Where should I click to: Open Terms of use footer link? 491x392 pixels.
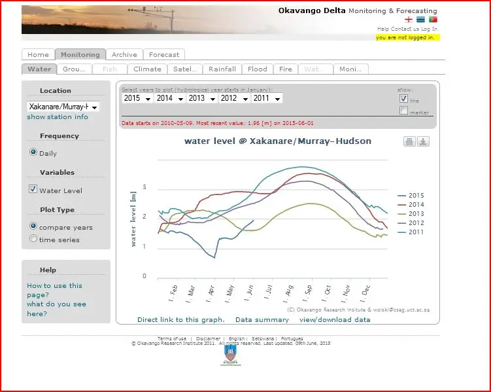point(171,338)
